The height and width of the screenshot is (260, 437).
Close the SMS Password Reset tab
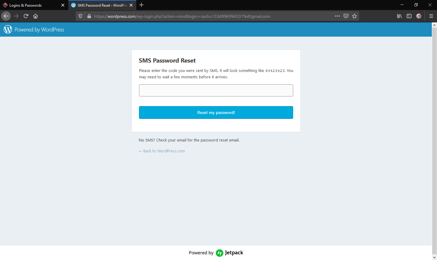click(x=131, y=5)
